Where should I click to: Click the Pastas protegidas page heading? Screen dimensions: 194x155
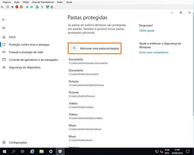[87, 17]
